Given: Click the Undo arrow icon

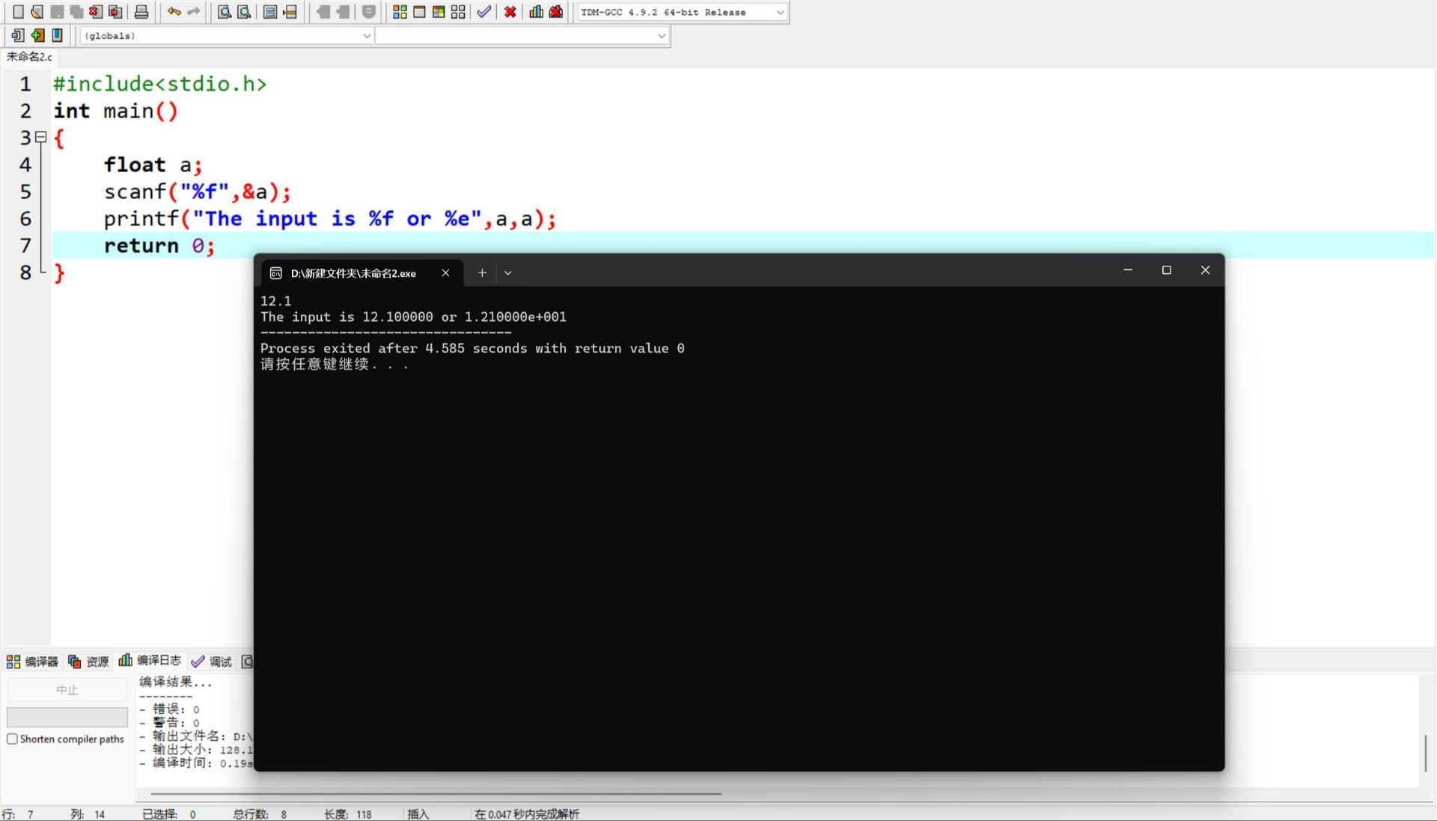Looking at the screenshot, I should coord(174,12).
